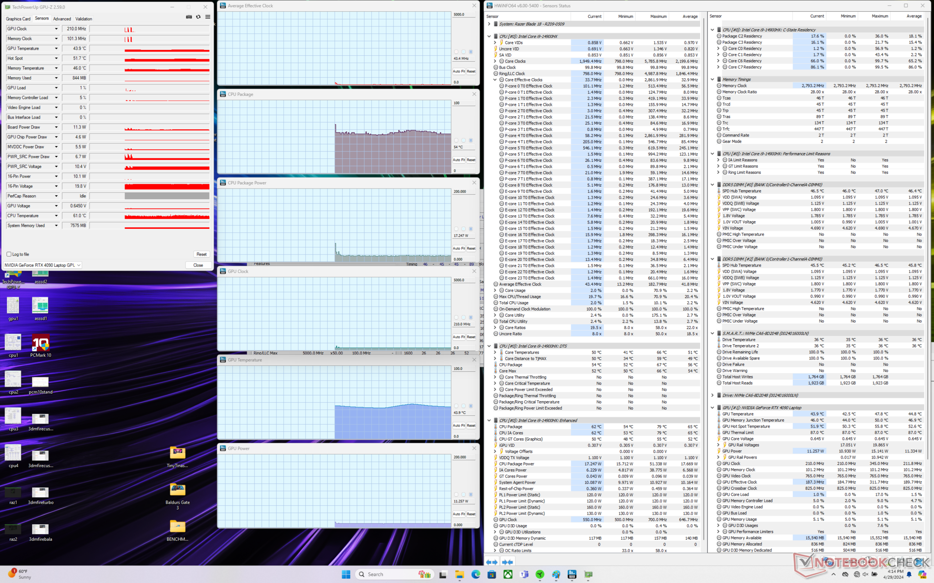The image size is (934, 583).
Task: Switch to the Advanced tab in GPU-Z
Action: coord(62,19)
